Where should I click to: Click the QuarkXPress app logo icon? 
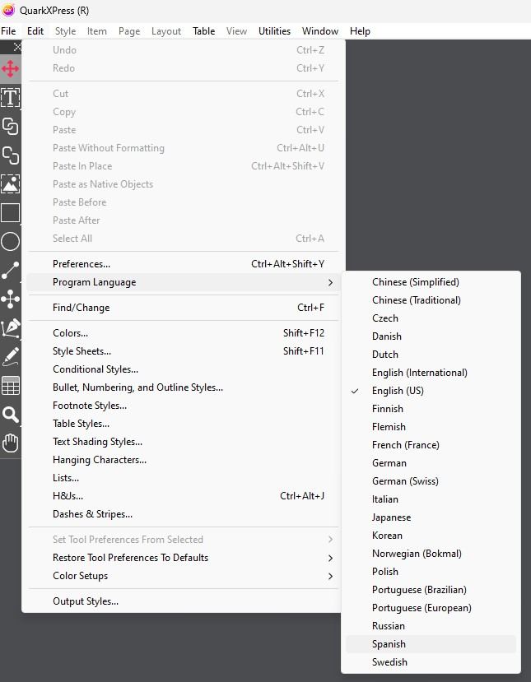[x=8, y=10]
